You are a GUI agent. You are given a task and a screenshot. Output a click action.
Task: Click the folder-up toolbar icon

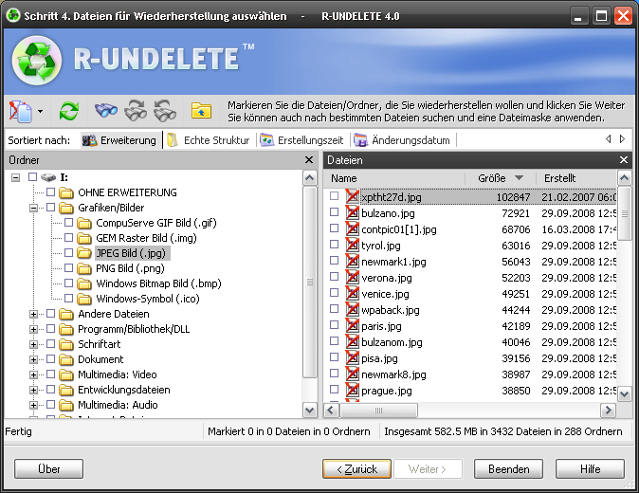pyautogui.click(x=201, y=110)
